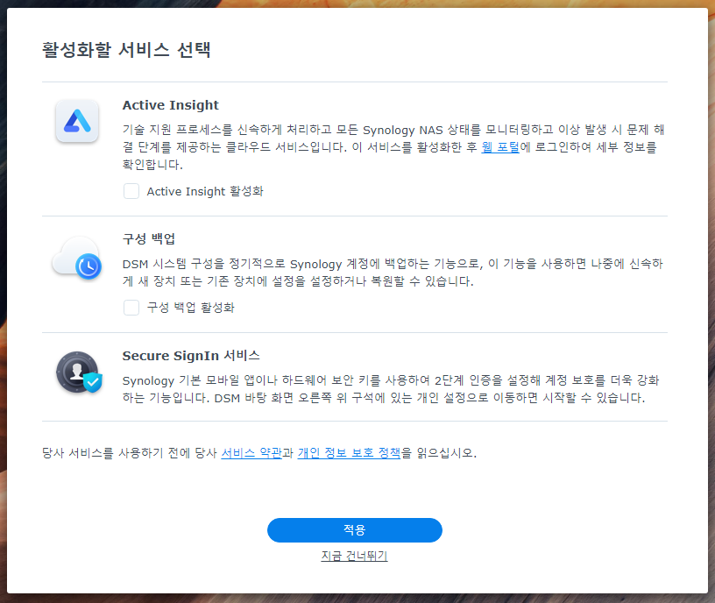Click the 구성 백업 활성화 label text
The image size is (715, 603).
(191, 308)
